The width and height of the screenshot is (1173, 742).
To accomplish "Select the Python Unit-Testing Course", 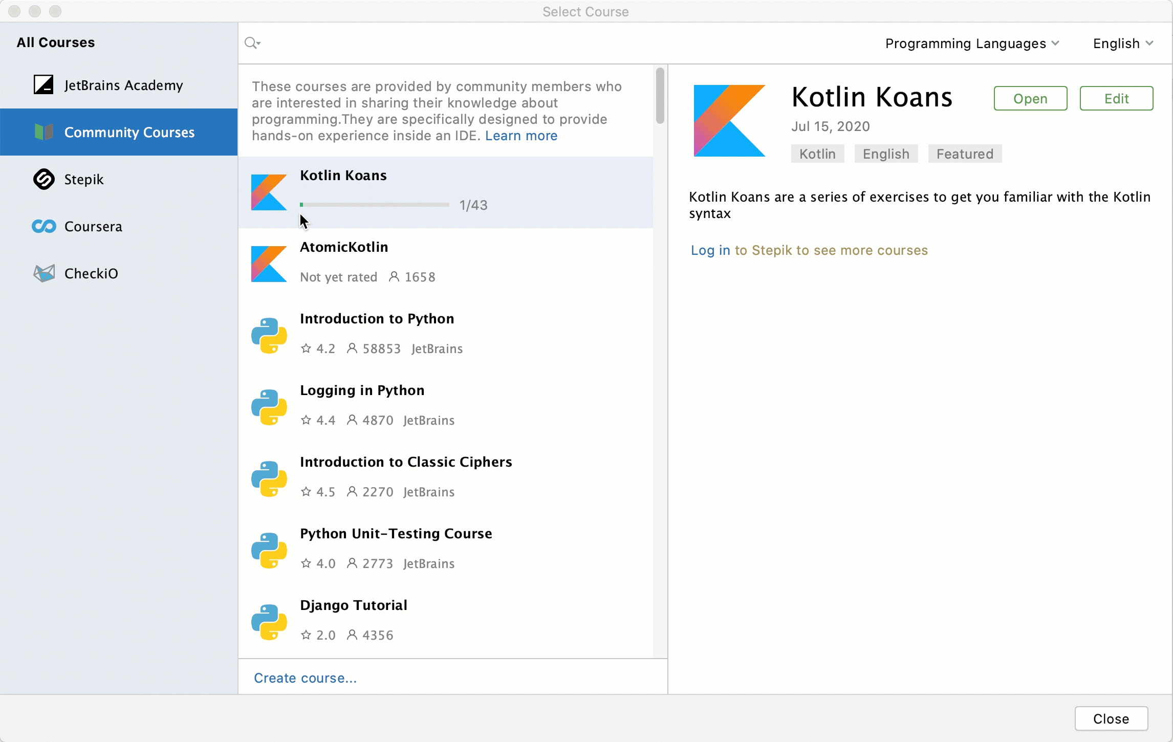I will (446, 551).
